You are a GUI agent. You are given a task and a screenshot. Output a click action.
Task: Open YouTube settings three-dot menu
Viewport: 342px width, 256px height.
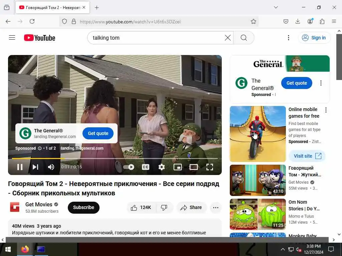(288, 38)
